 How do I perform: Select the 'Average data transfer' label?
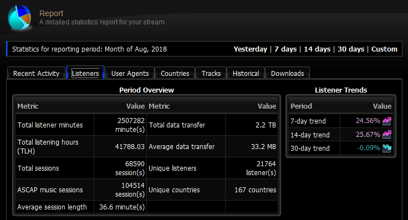click(182, 147)
